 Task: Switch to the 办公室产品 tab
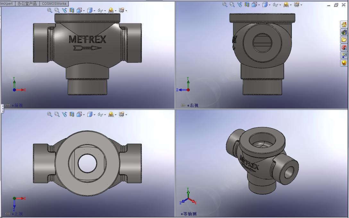pyautogui.click(x=27, y=4)
